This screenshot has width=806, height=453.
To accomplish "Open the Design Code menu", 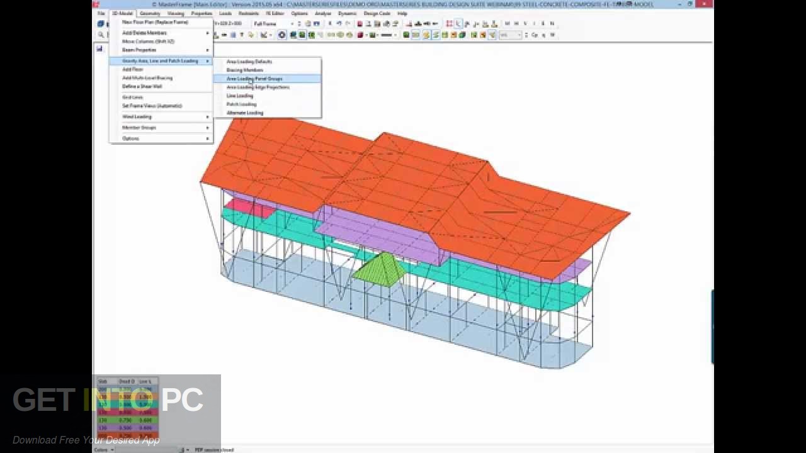I will (377, 13).
